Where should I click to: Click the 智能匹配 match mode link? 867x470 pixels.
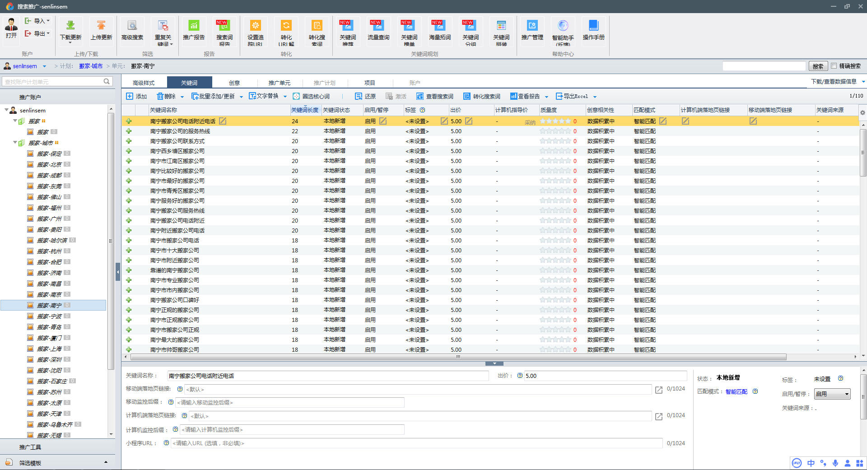click(736, 391)
